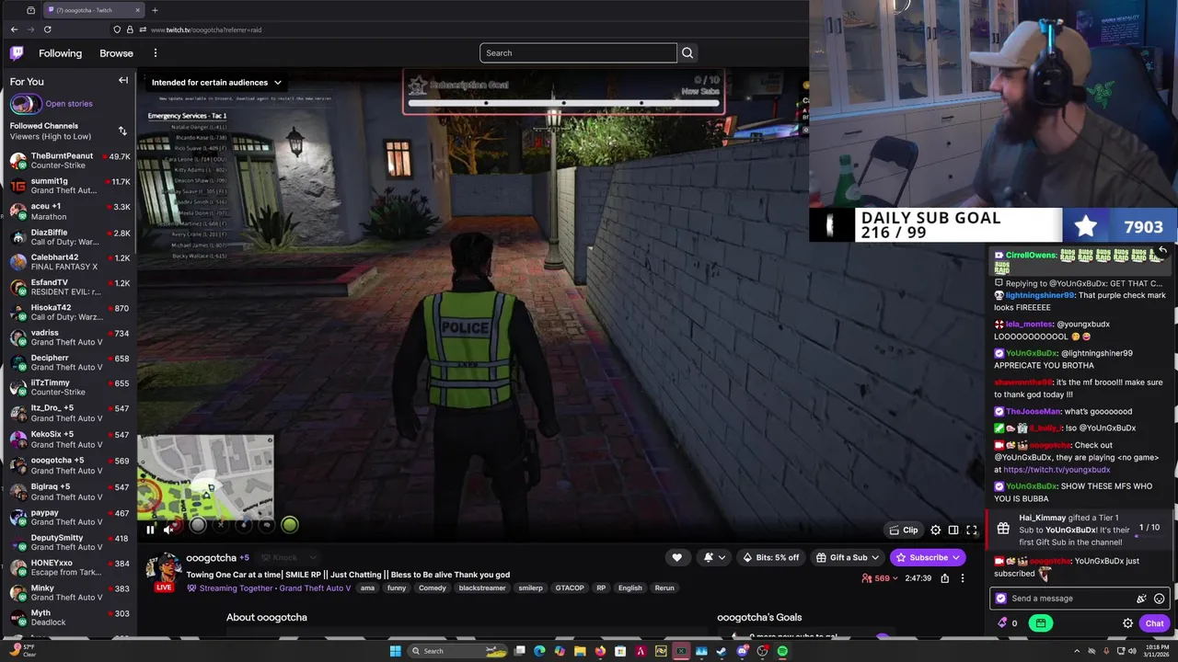
Task: Switch player to fullscreen
Action: click(972, 530)
